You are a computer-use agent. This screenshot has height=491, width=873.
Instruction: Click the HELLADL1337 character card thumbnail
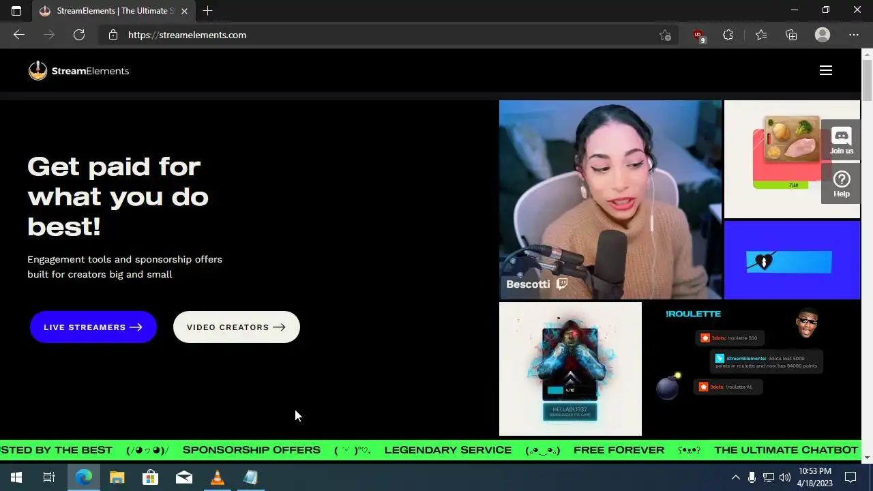570,369
